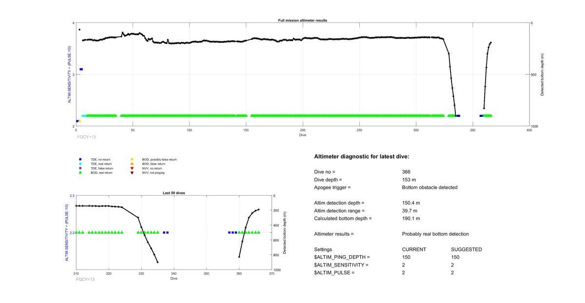
Task: Click the 'Apogee trigger =' label
Action: point(332,187)
